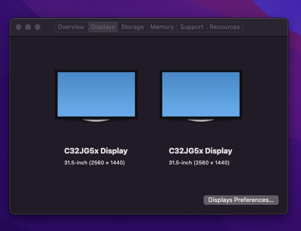
Task: Click the right monitor display icon
Action: point(201,96)
